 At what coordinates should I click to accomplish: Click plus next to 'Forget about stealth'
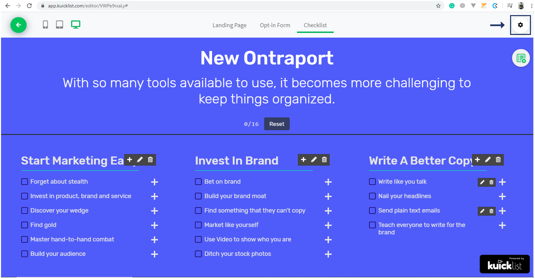point(155,182)
